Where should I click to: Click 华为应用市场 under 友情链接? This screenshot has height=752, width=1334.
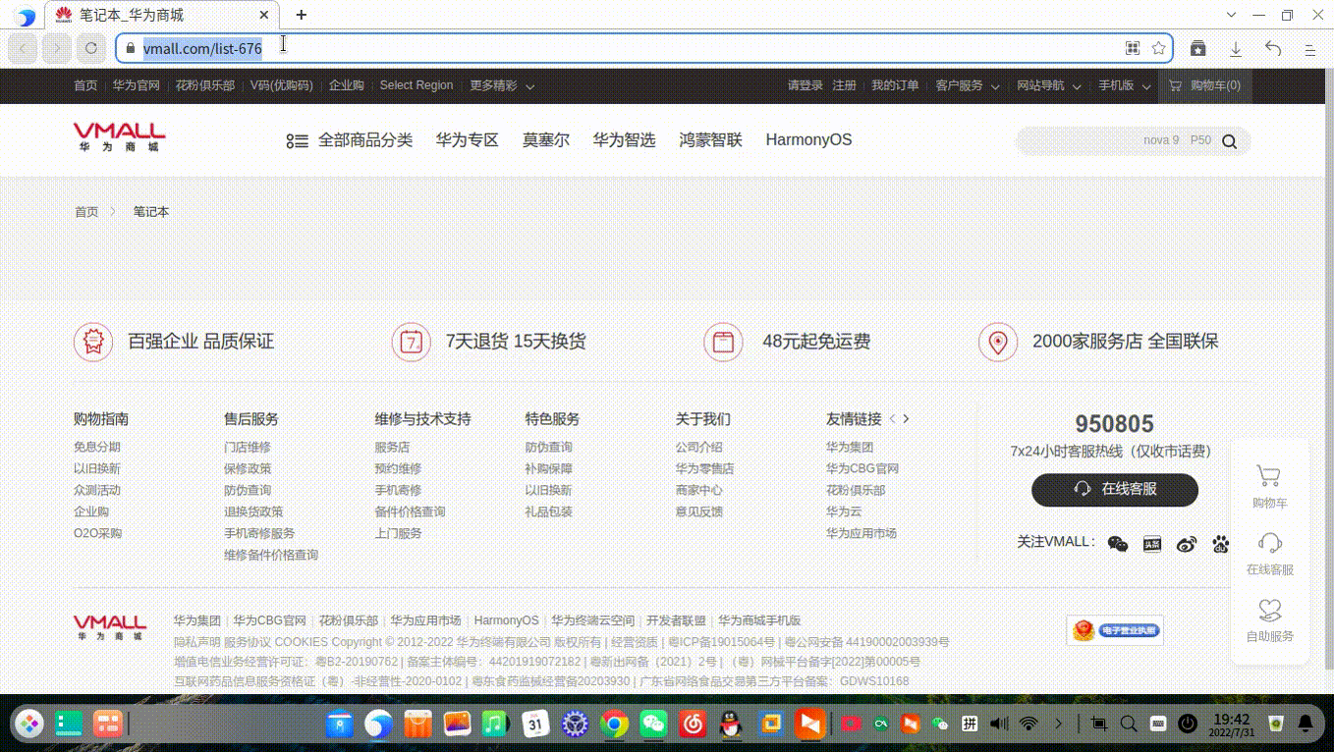tap(862, 533)
